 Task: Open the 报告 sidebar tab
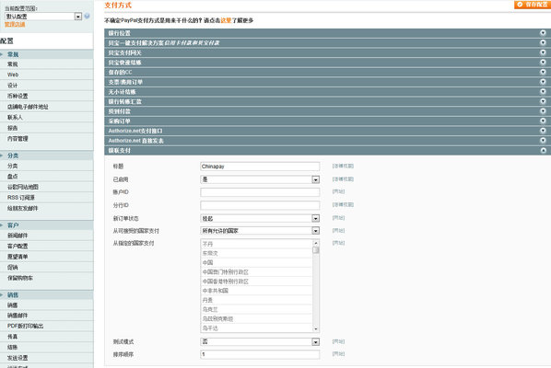[x=47, y=128]
